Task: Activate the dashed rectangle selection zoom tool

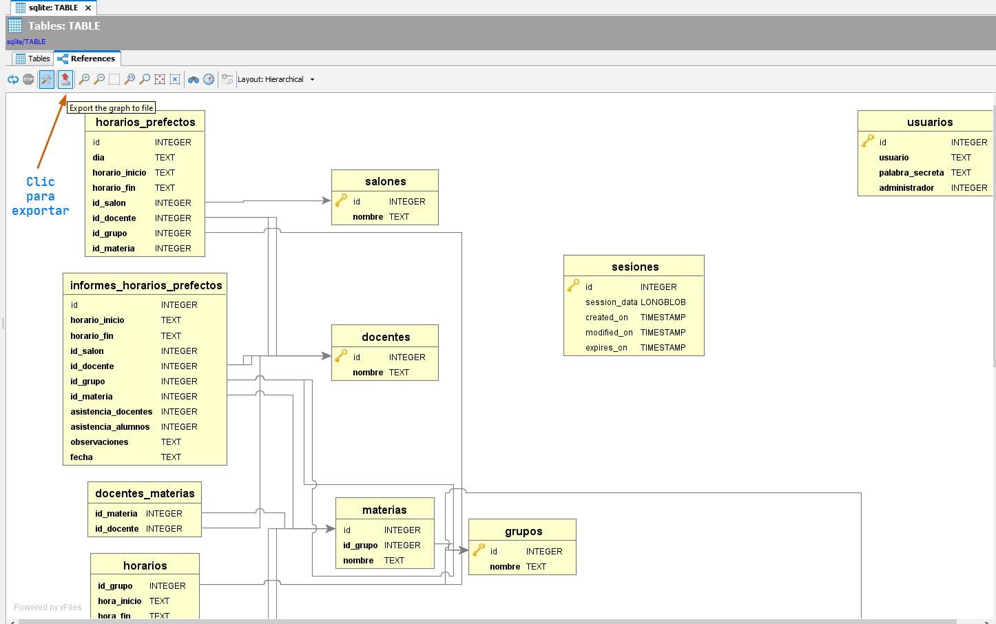Action: click(114, 80)
